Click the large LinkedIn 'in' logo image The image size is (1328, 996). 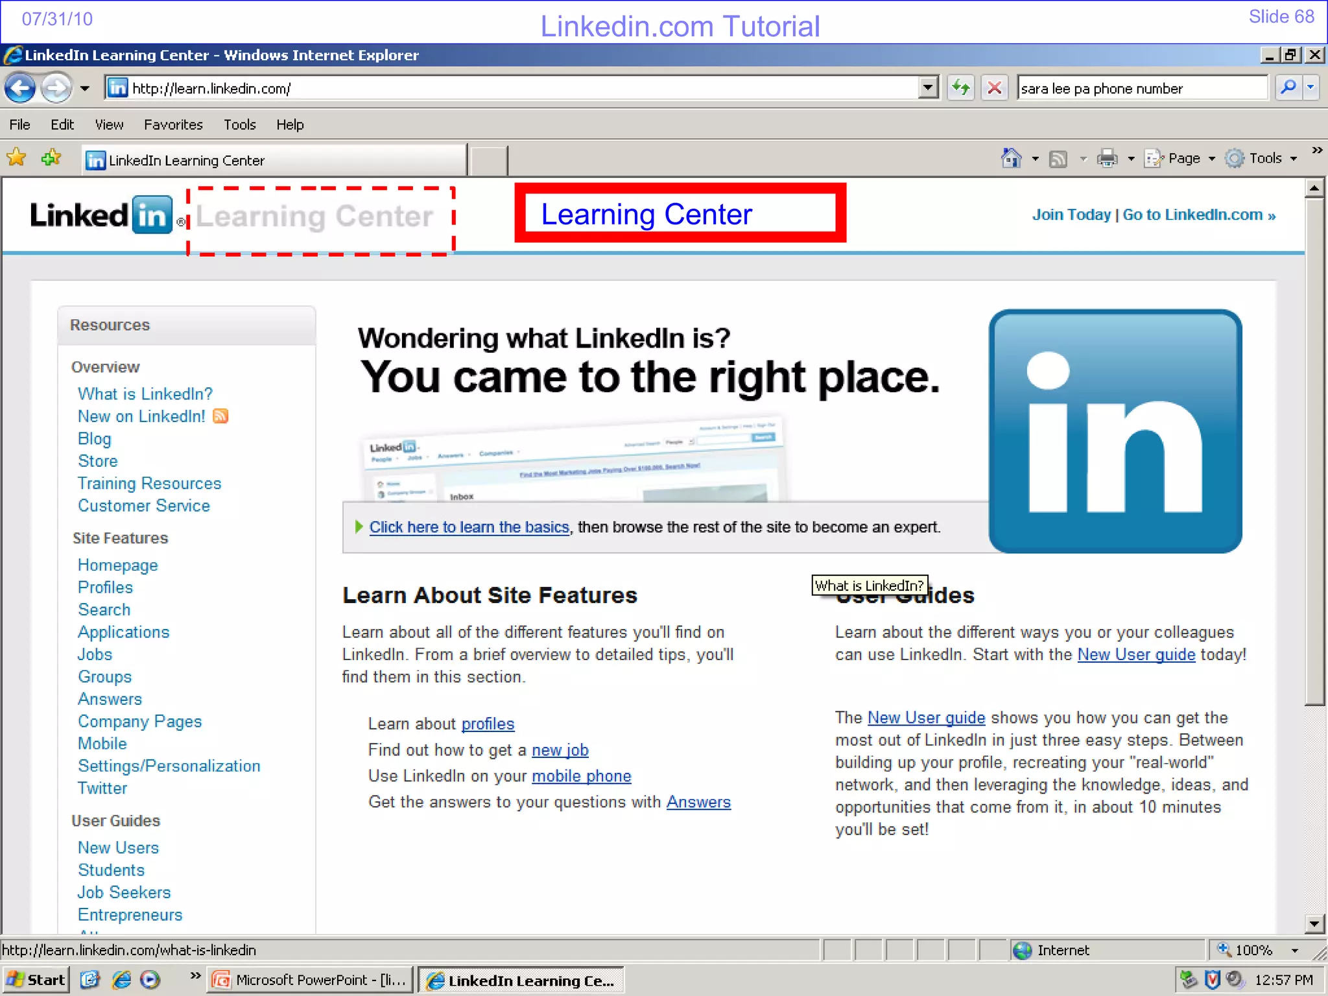1115,431
